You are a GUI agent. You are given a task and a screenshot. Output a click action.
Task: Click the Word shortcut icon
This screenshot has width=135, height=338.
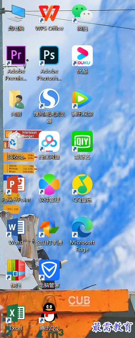tap(16, 228)
